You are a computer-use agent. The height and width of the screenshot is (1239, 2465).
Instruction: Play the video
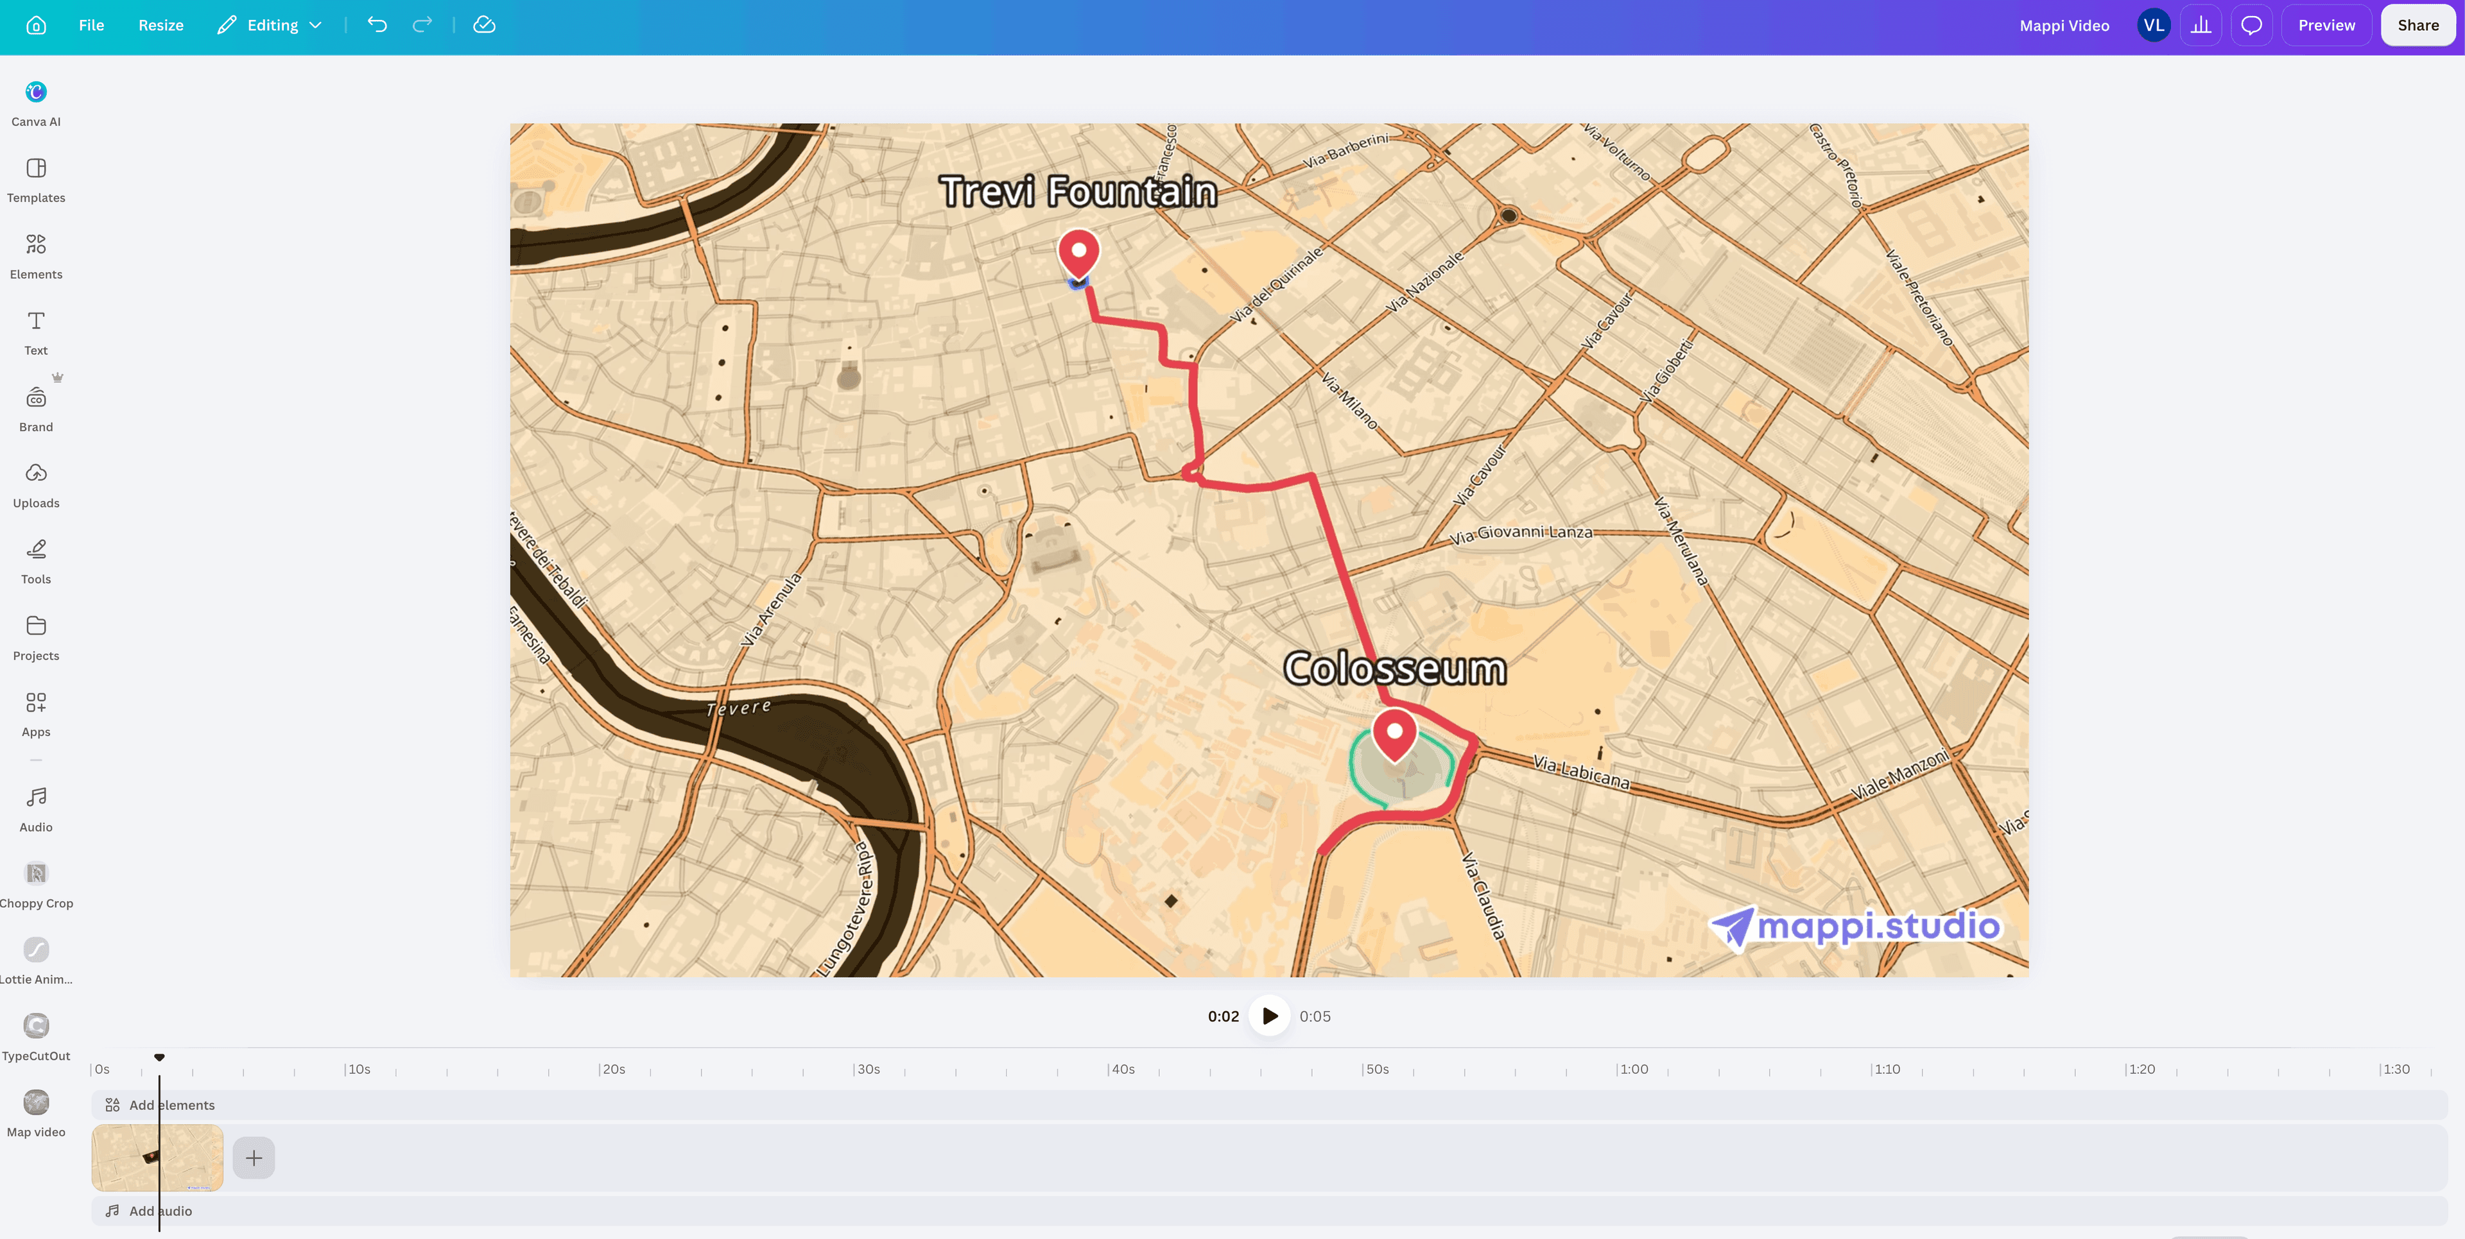(1269, 1016)
